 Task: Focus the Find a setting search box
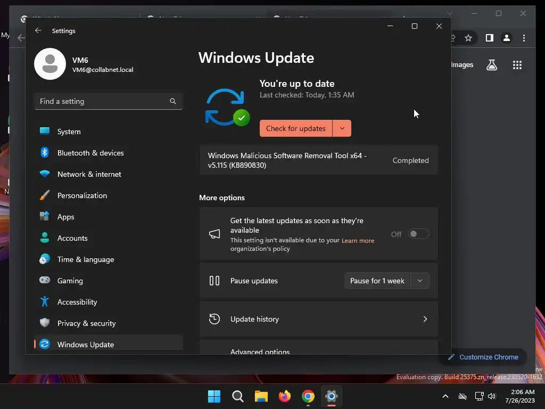[109, 101]
